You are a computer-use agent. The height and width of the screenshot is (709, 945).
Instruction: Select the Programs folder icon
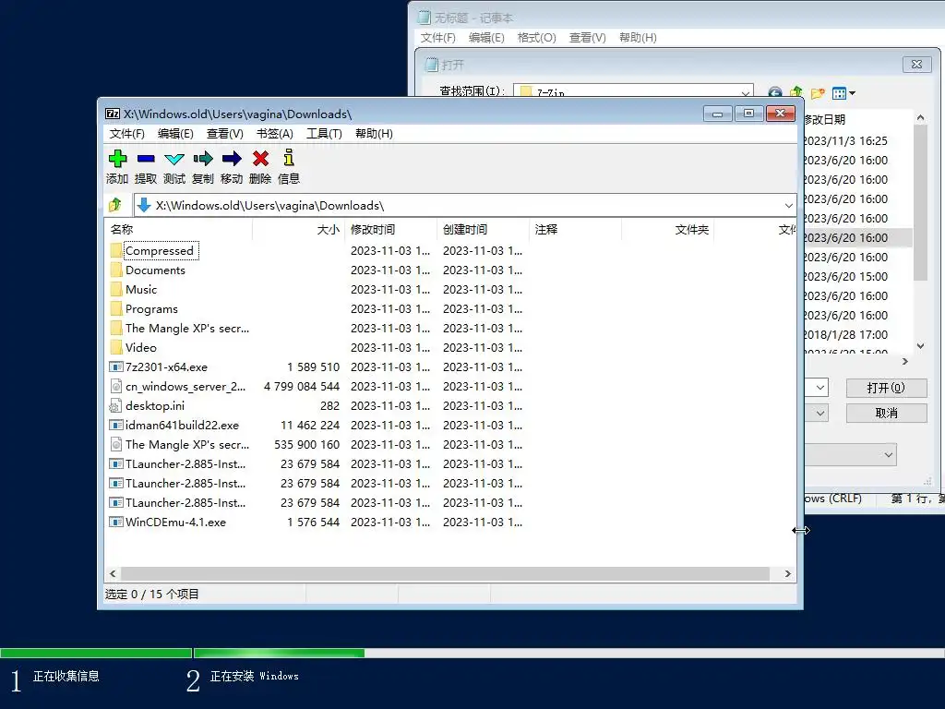116,308
